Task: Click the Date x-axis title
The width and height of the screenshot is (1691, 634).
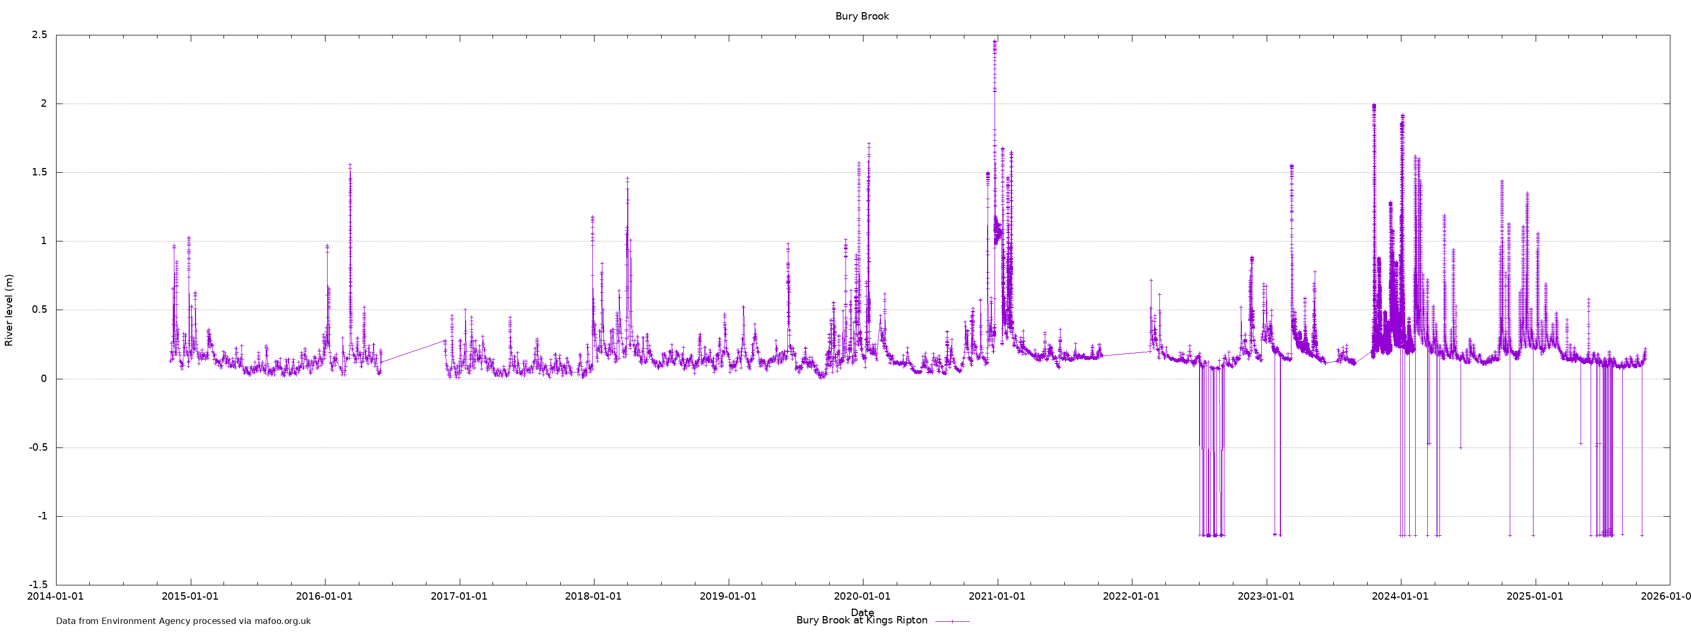Action: pos(862,612)
